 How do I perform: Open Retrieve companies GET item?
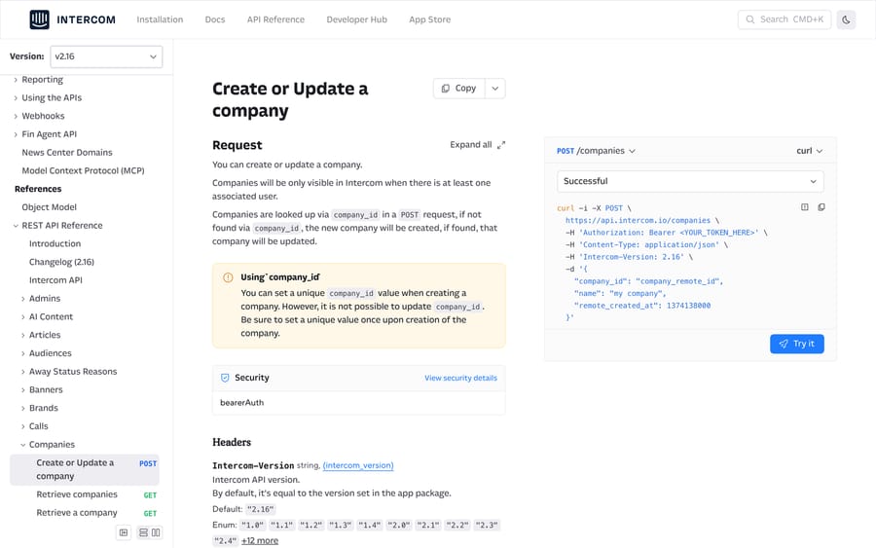pyautogui.click(x=85, y=494)
